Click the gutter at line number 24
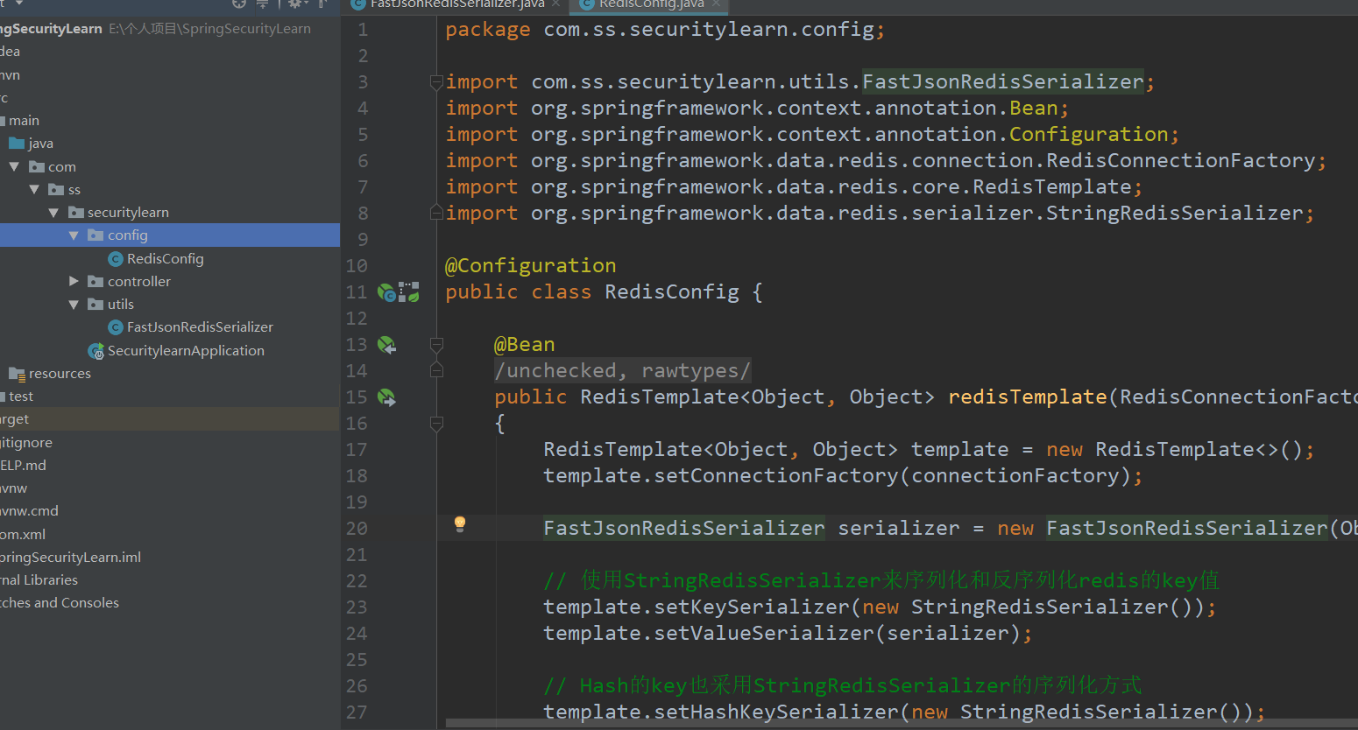 pos(357,634)
